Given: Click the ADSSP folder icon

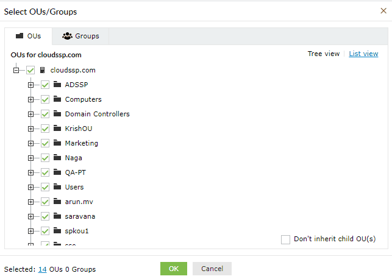Looking at the screenshot, I should tap(57, 85).
